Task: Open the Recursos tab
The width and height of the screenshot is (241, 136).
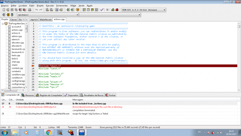Action: point(28,95)
